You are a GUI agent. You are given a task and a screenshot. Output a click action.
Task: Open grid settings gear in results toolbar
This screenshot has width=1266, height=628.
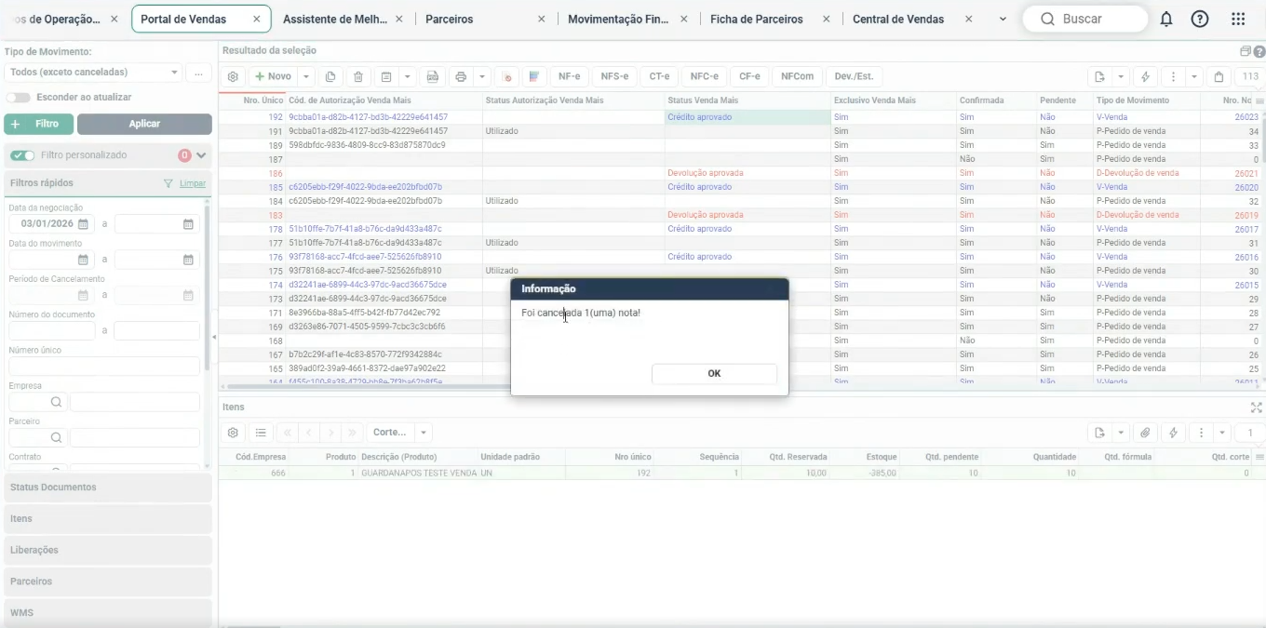click(x=233, y=76)
